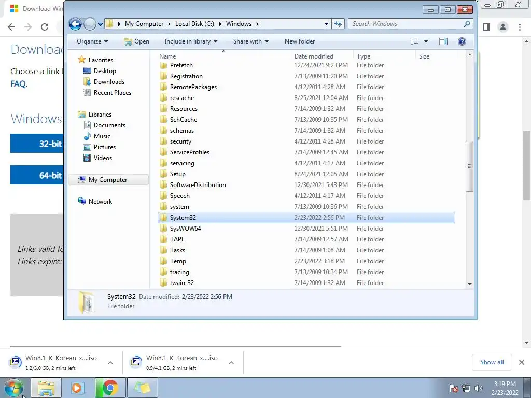Click file list scrollbar up arrow
The height and width of the screenshot is (398, 531).
tap(470, 54)
